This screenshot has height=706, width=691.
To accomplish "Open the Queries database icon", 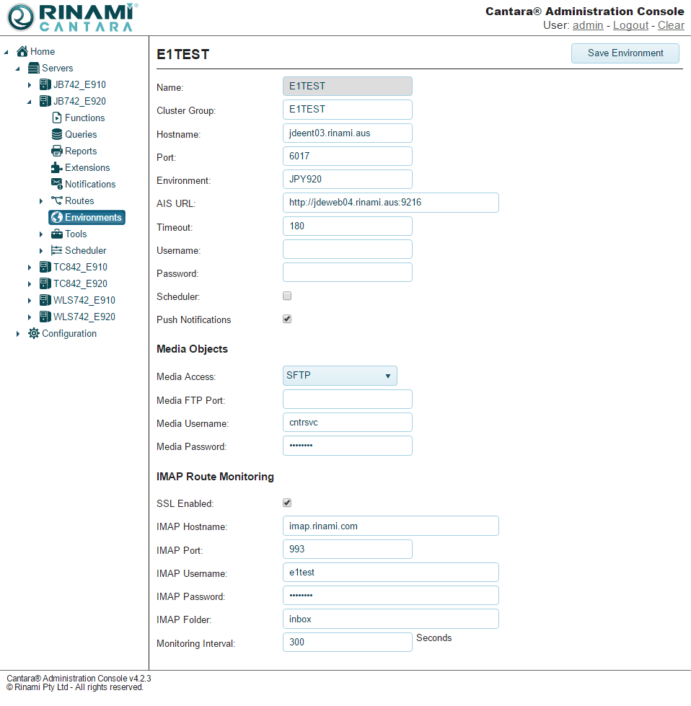I will coord(57,134).
